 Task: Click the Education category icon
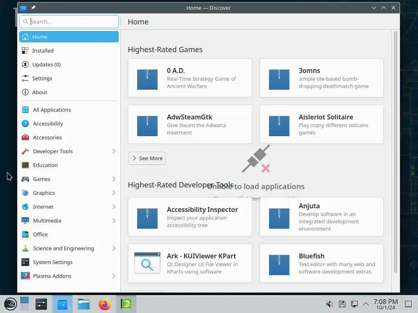point(25,165)
